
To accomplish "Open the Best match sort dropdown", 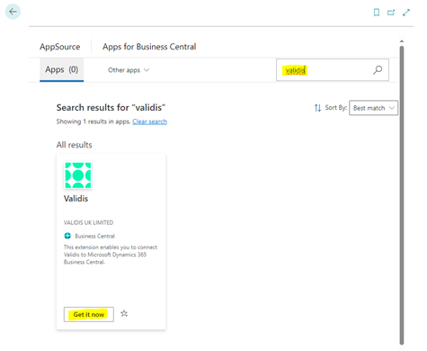I will [x=373, y=108].
